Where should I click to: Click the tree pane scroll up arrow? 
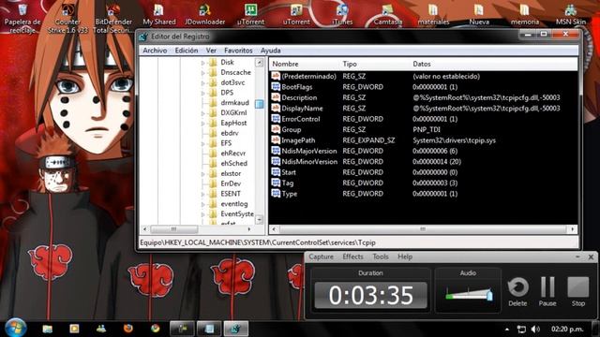259,63
